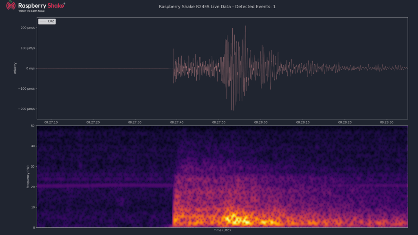
Task: Click the 20 Hz horizontal noise band in the spectrogram
Action: (105, 186)
